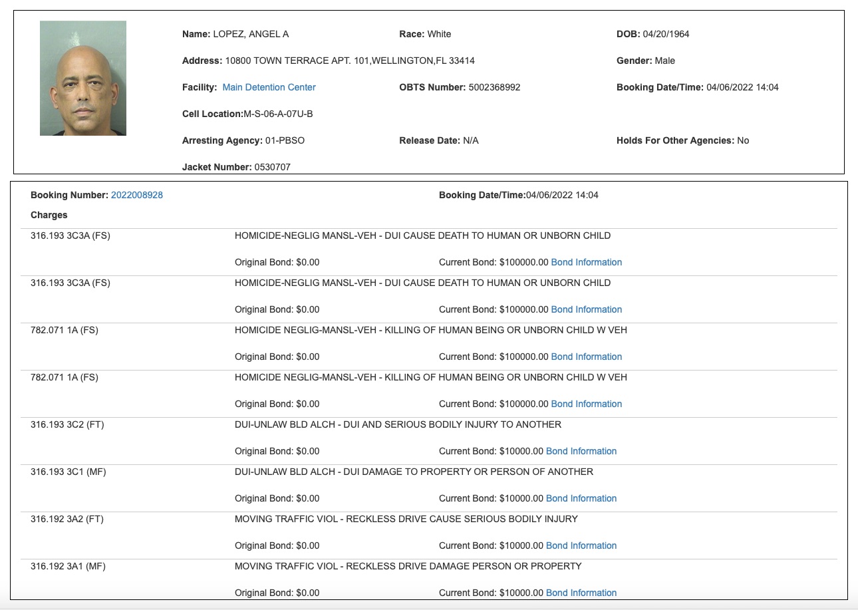This screenshot has width=858, height=610.
Task: Click the DOB 04/20/1964 value
Action: point(666,34)
